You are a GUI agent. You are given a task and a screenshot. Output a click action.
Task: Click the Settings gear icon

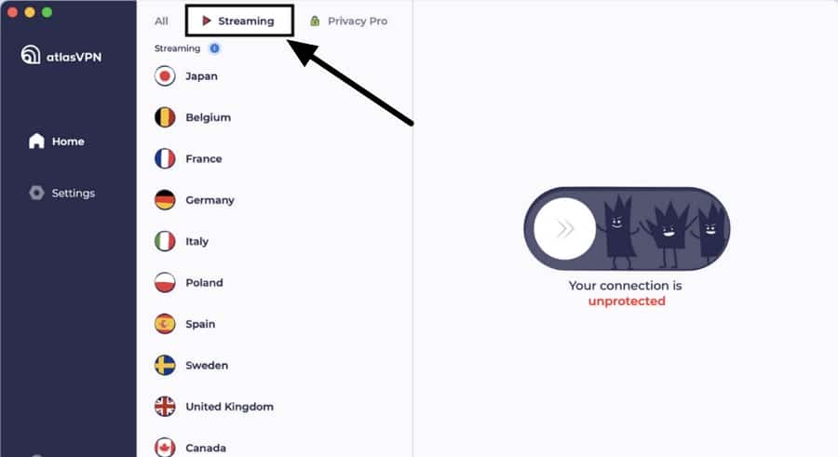click(x=36, y=193)
